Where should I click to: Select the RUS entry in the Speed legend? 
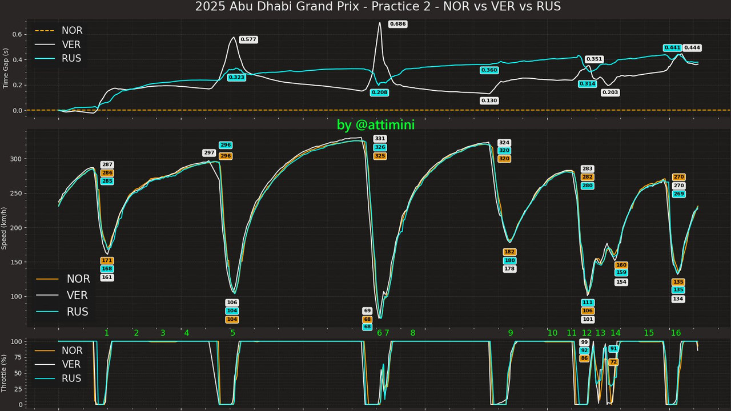point(62,312)
